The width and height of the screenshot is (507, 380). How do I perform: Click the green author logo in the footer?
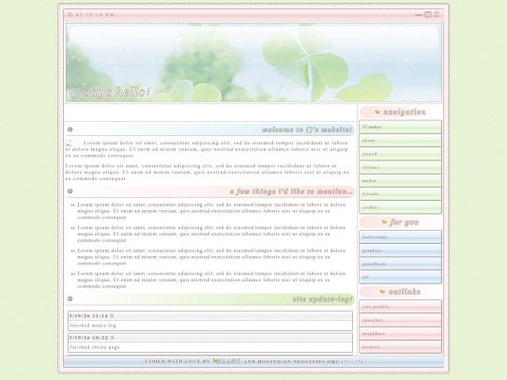(226, 361)
